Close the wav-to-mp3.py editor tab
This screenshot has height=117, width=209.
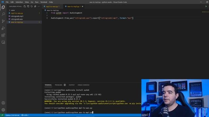click(83, 6)
